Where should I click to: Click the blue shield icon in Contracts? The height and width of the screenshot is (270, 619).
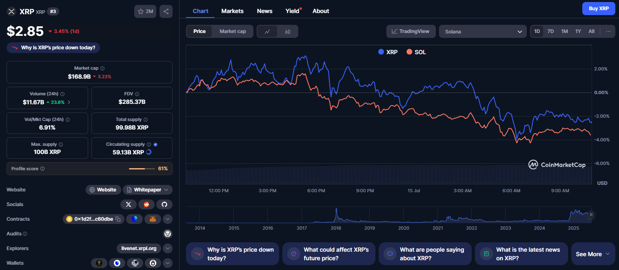(134, 219)
